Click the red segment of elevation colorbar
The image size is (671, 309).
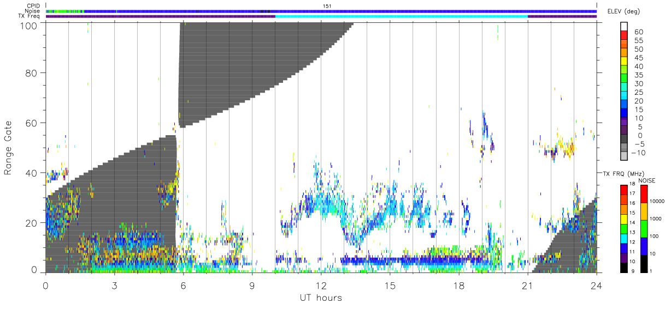tap(625, 36)
